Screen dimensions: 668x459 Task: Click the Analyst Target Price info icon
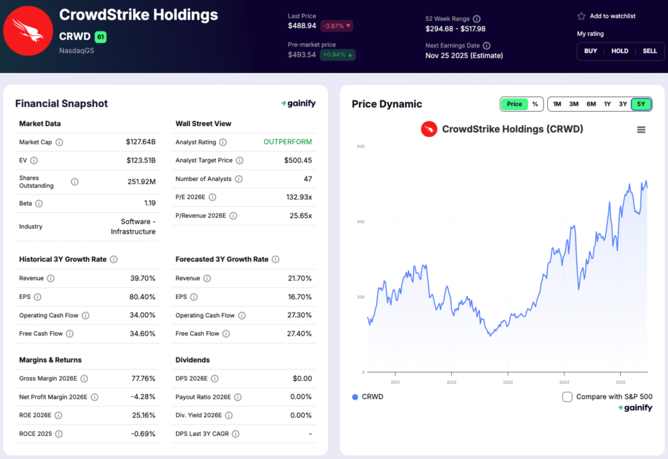[239, 160]
